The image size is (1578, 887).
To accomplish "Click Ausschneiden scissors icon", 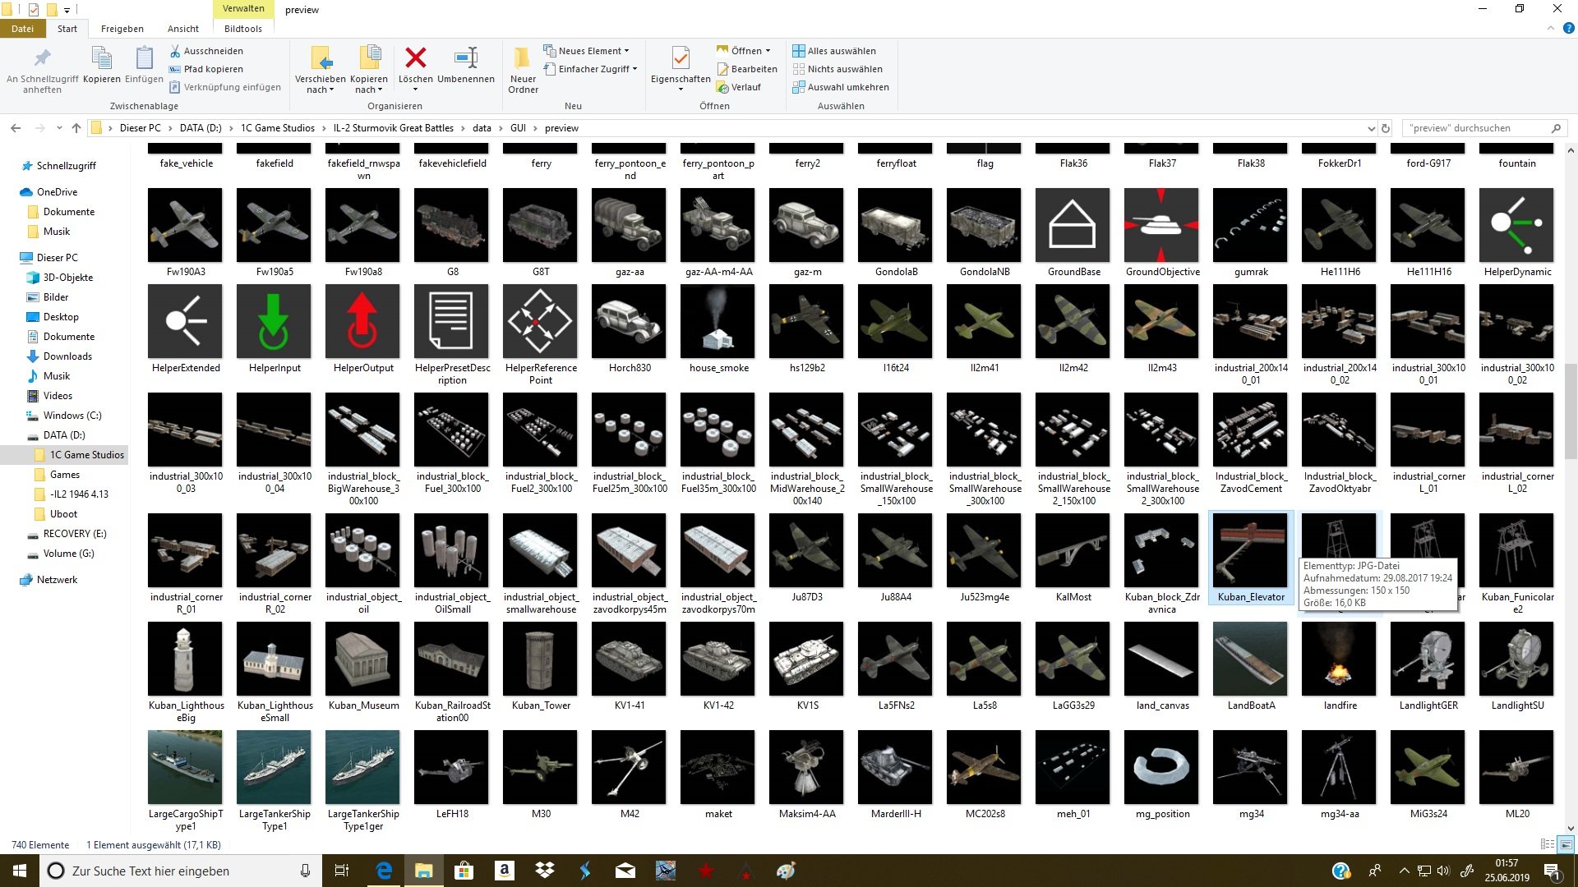I will point(175,51).
